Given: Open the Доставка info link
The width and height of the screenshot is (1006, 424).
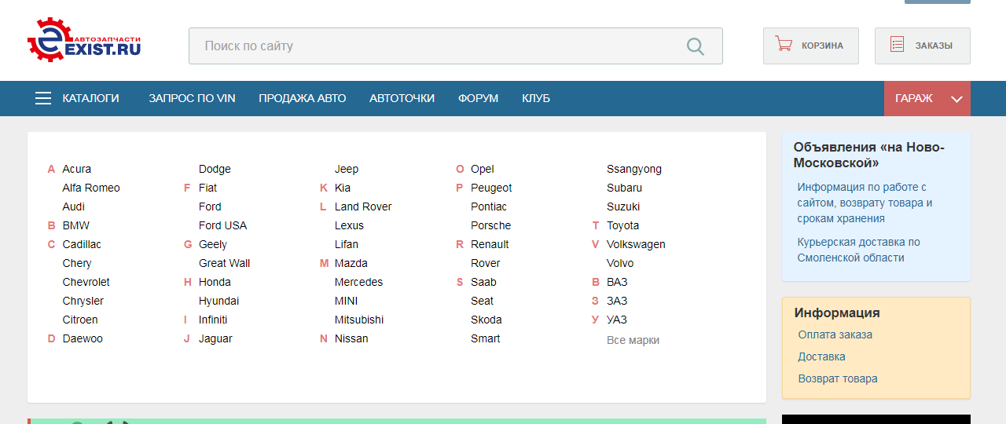Looking at the screenshot, I should [x=822, y=356].
